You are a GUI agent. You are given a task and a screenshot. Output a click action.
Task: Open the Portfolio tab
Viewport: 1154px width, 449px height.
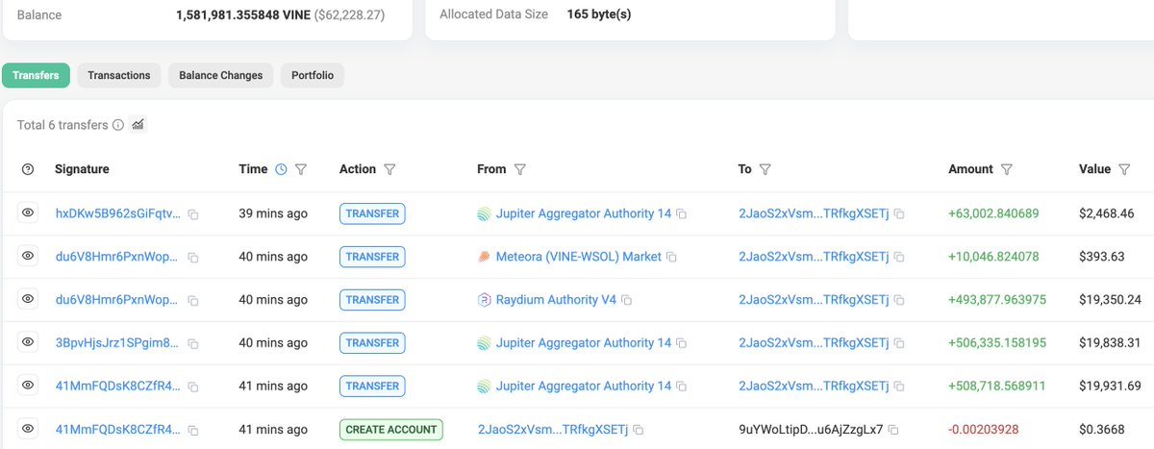pyautogui.click(x=313, y=75)
